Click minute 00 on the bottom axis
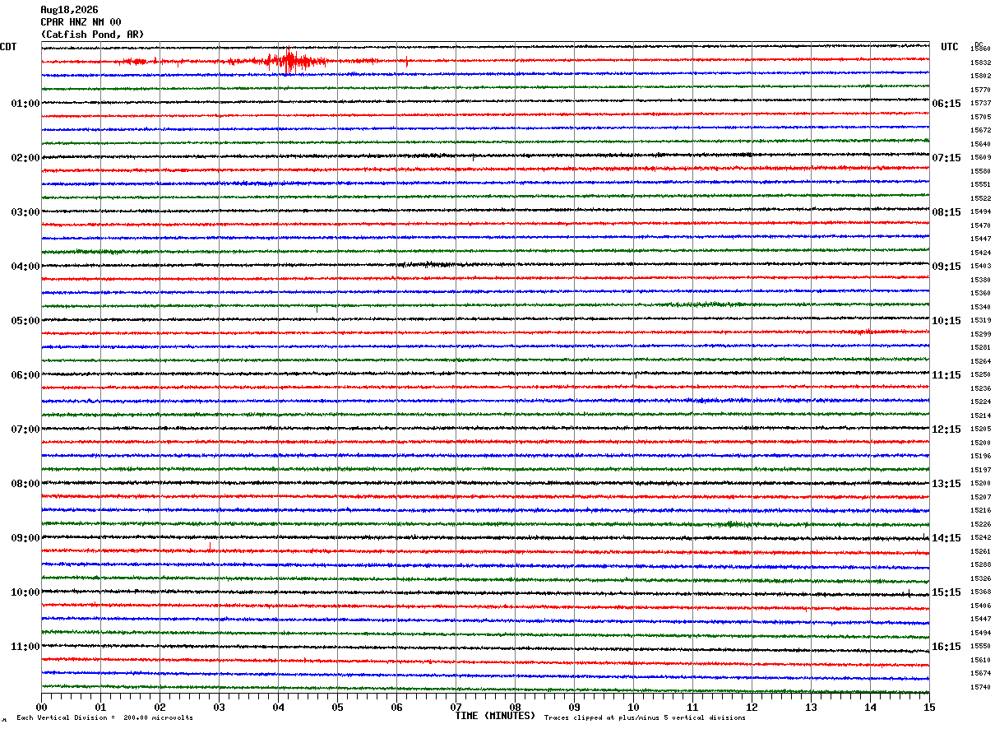The height and width of the screenshot is (729, 995). tap(41, 708)
